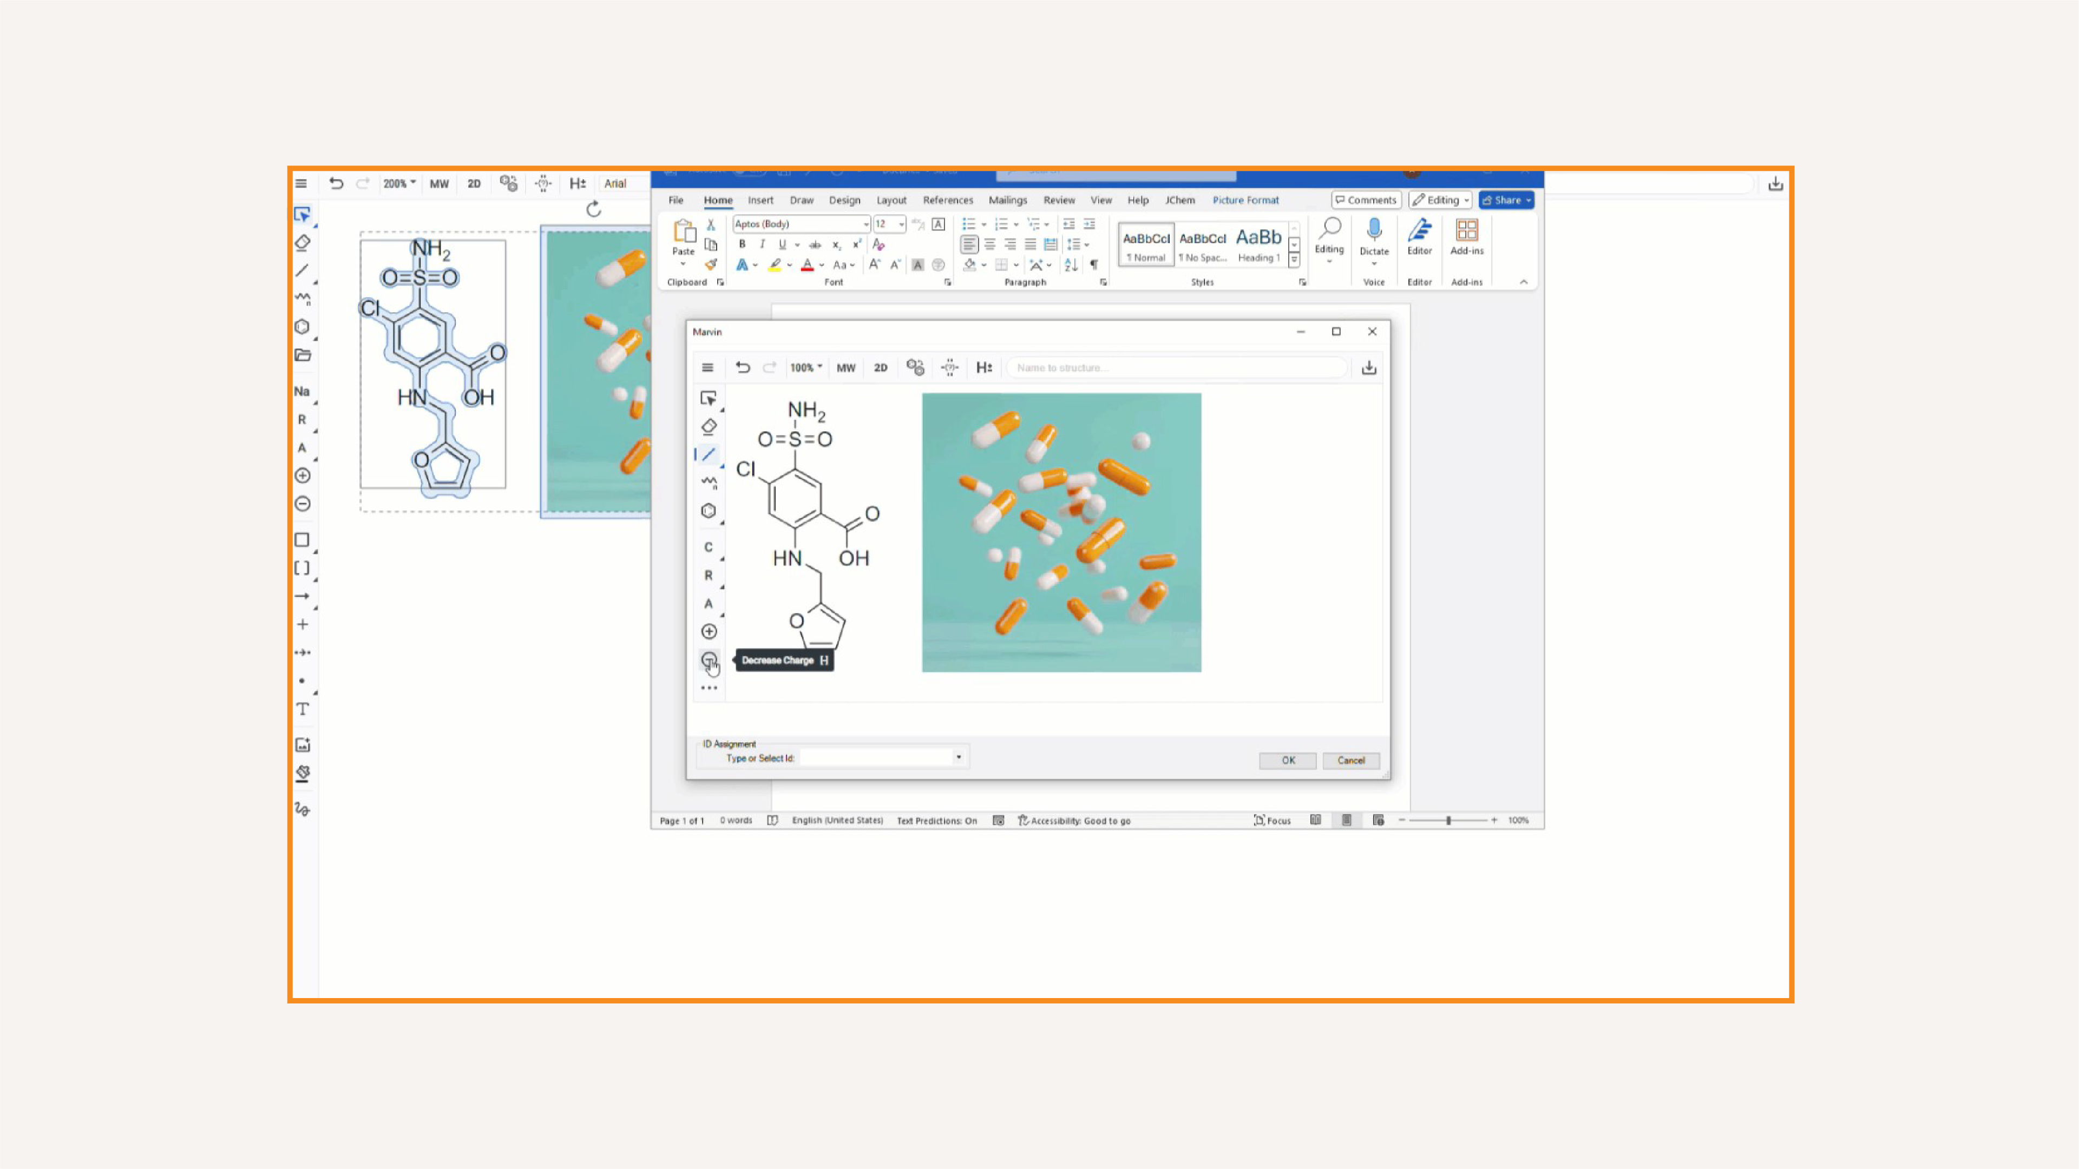Open the Review tab in Word
2079x1169 pixels.
pos(1059,200)
